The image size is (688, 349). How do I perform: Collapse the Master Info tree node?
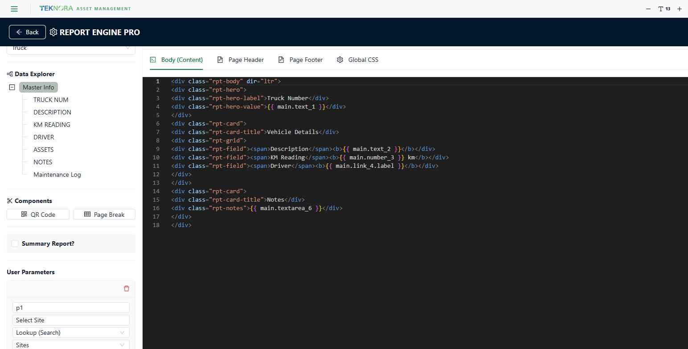point(12,87)
